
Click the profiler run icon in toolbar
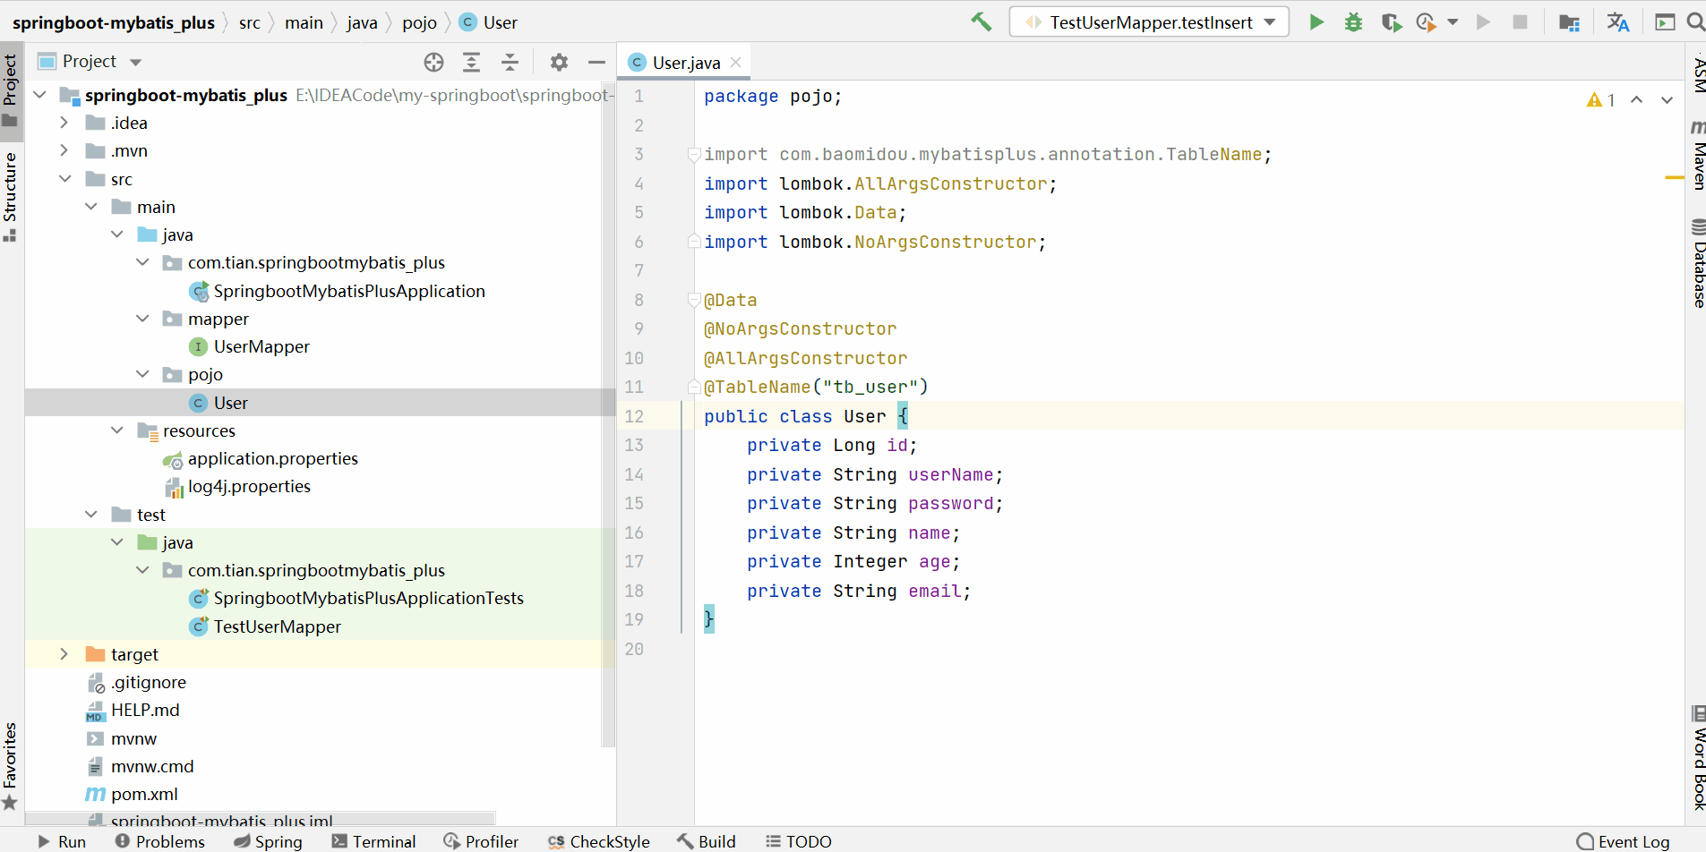coord(1427,21)
